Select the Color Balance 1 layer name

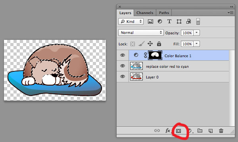click(x=178, y=56)
